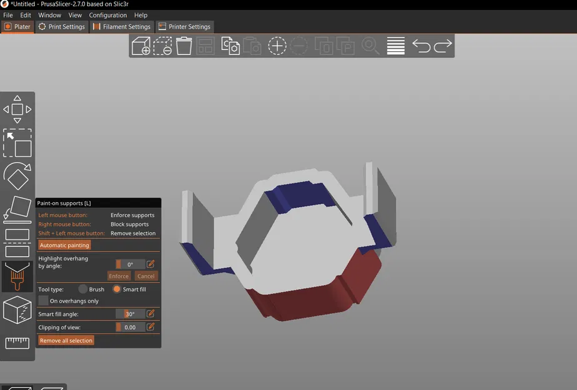This screenshot has height=390, width=577.
Task: Click the Undo arrow in toolbar
Action: point(422,46)
